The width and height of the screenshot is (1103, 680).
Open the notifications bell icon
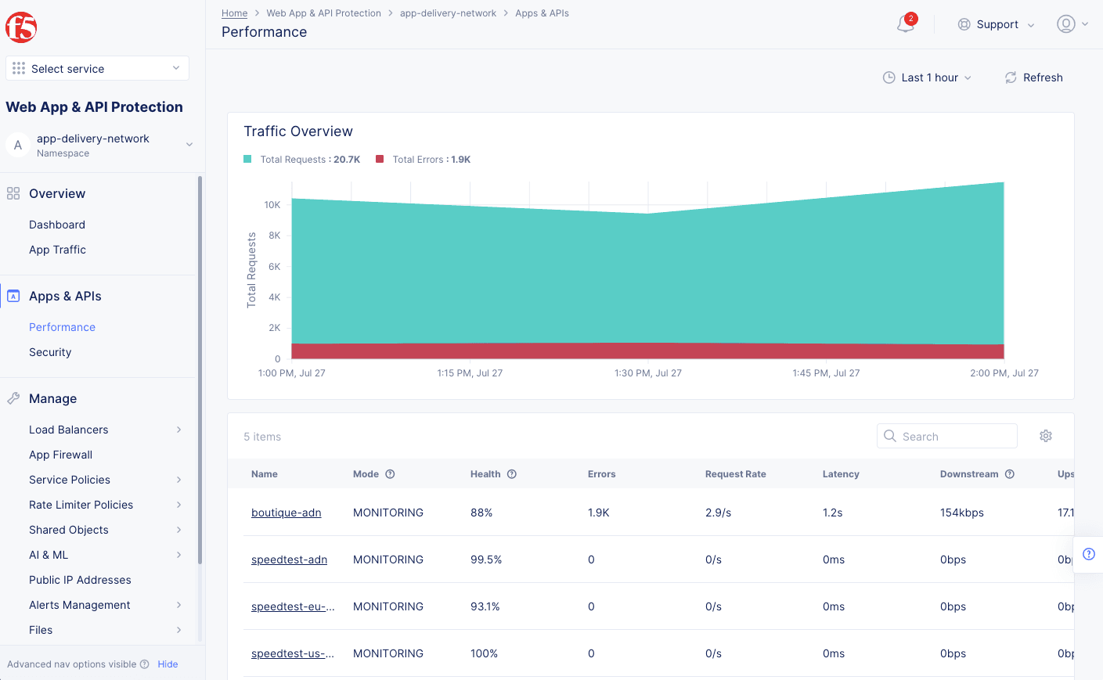[x=905, y=24]
